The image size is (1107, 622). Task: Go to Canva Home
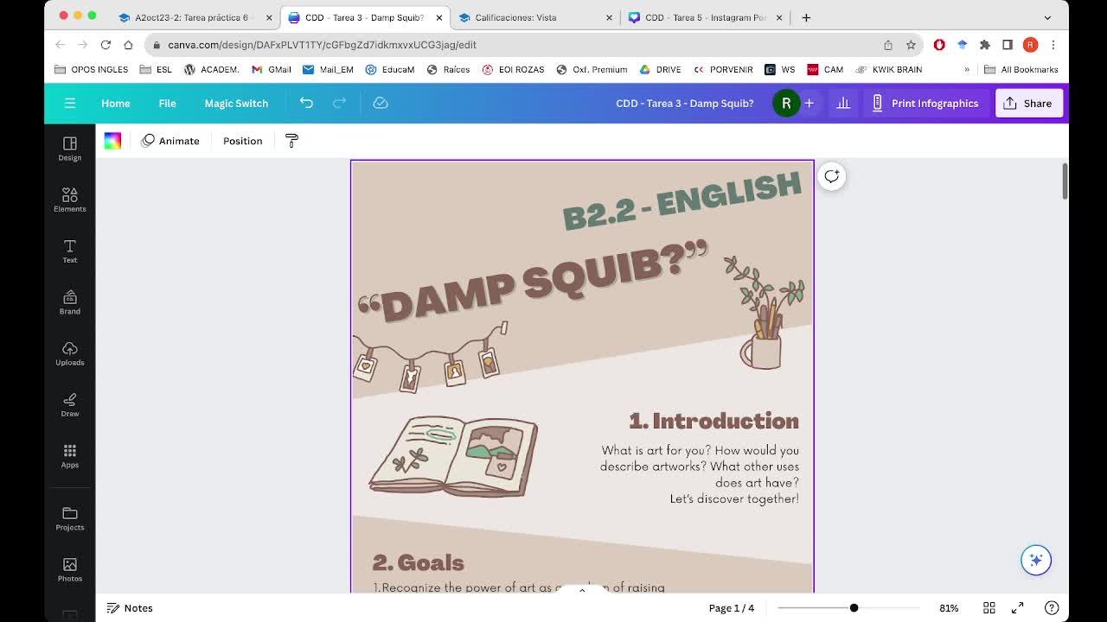coord(115,103)
